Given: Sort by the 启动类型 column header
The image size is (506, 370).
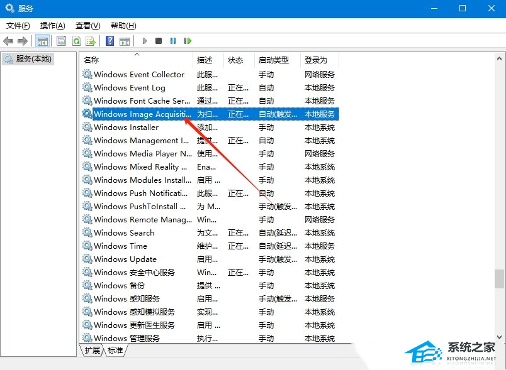Looking at the screenshot, I should click(x=278, y=60).
